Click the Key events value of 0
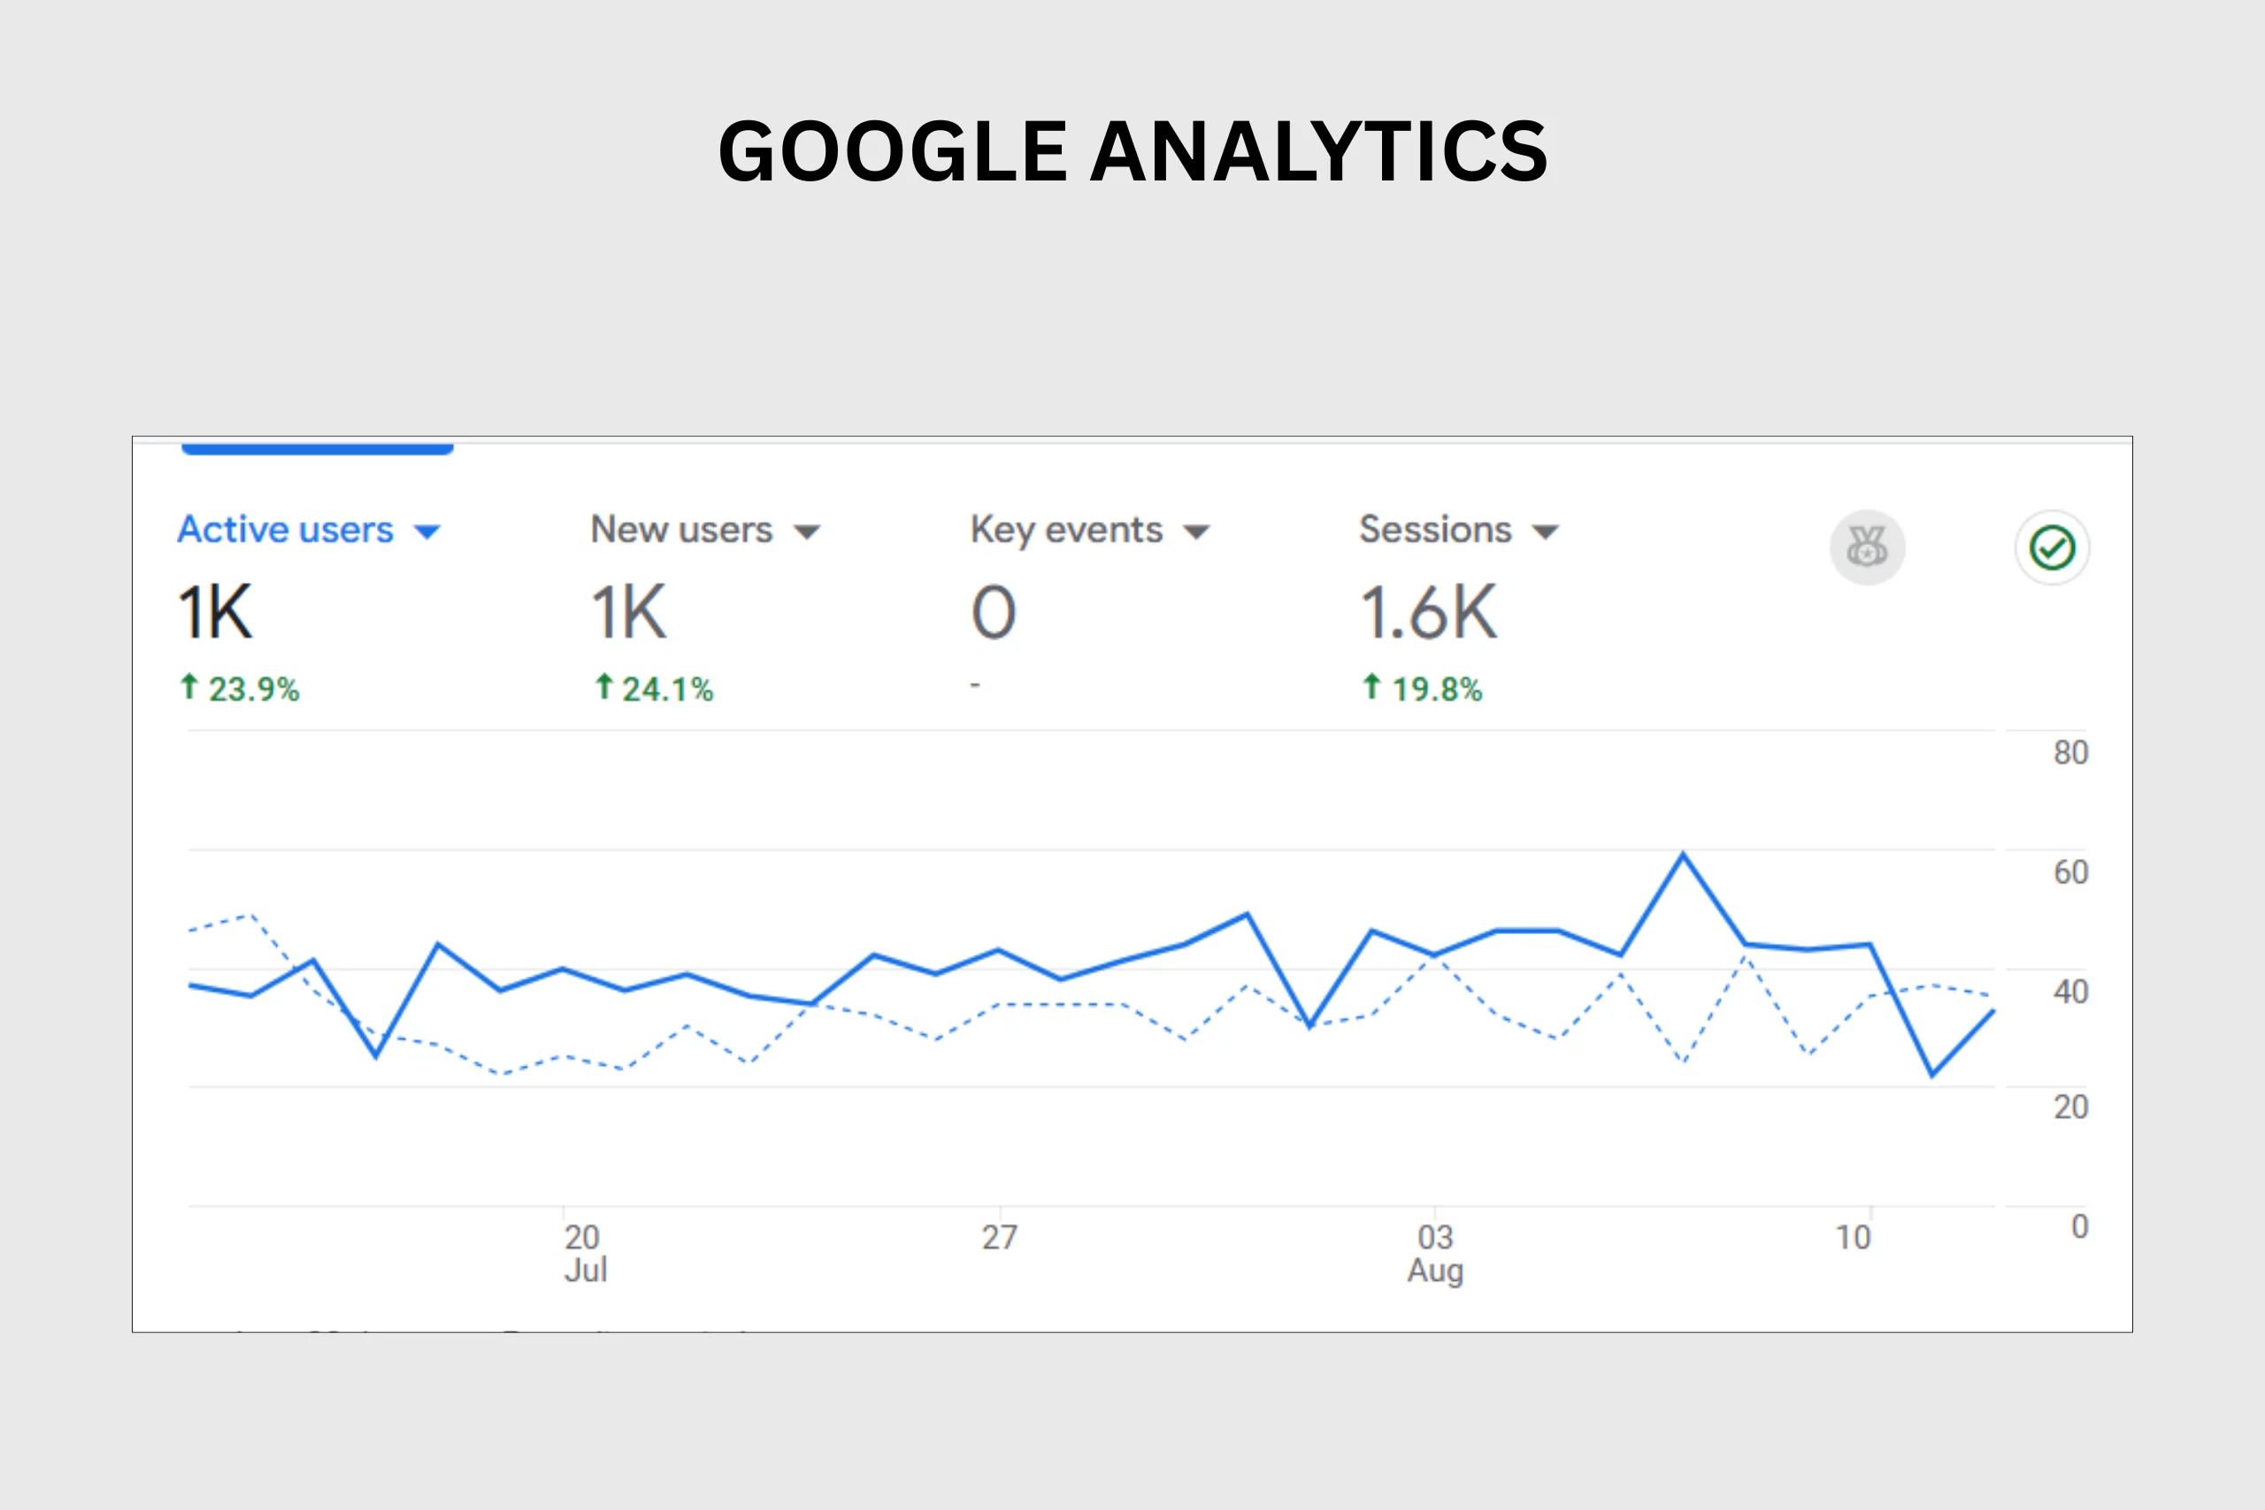The width and height of the screenshot is (2265, 1510). pos(994,612)
